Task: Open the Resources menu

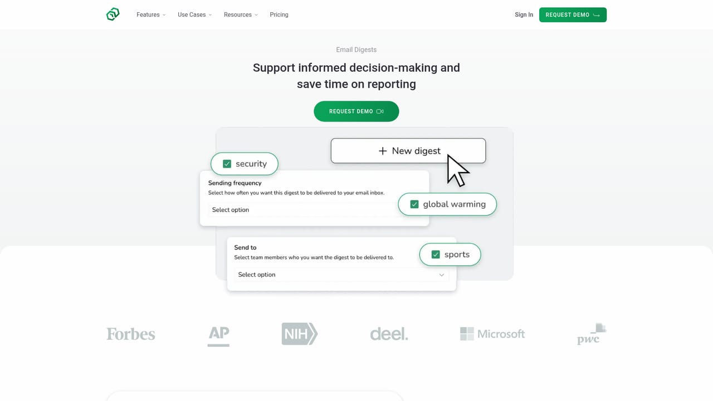Action: 241,14
